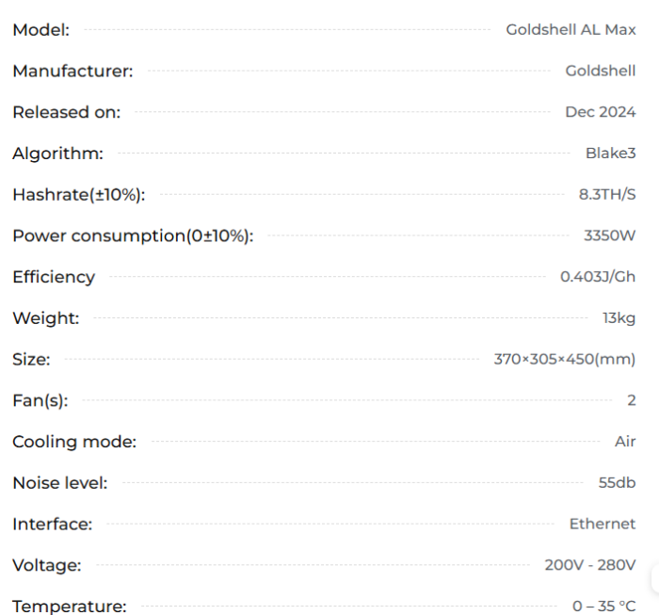Click the 8.3TH/S hashrate value
Viewport: 659px width, 615px height.
tap(607, 195)
